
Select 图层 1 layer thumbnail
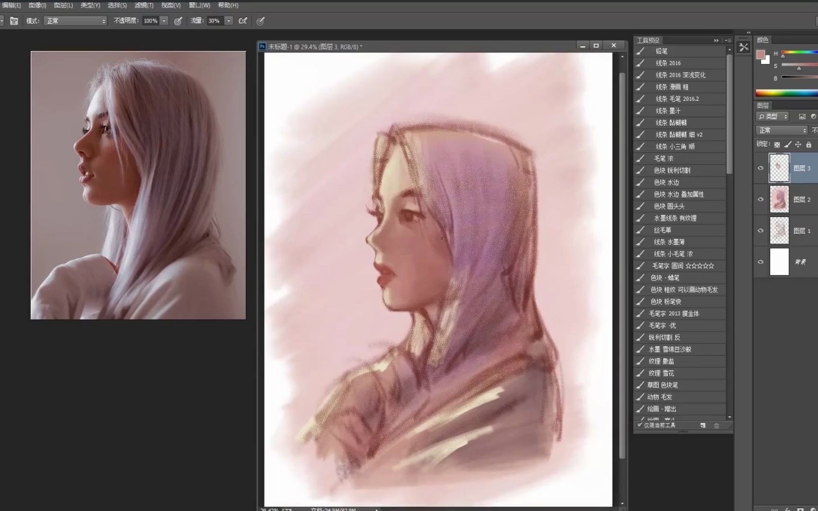coord(779,230)
